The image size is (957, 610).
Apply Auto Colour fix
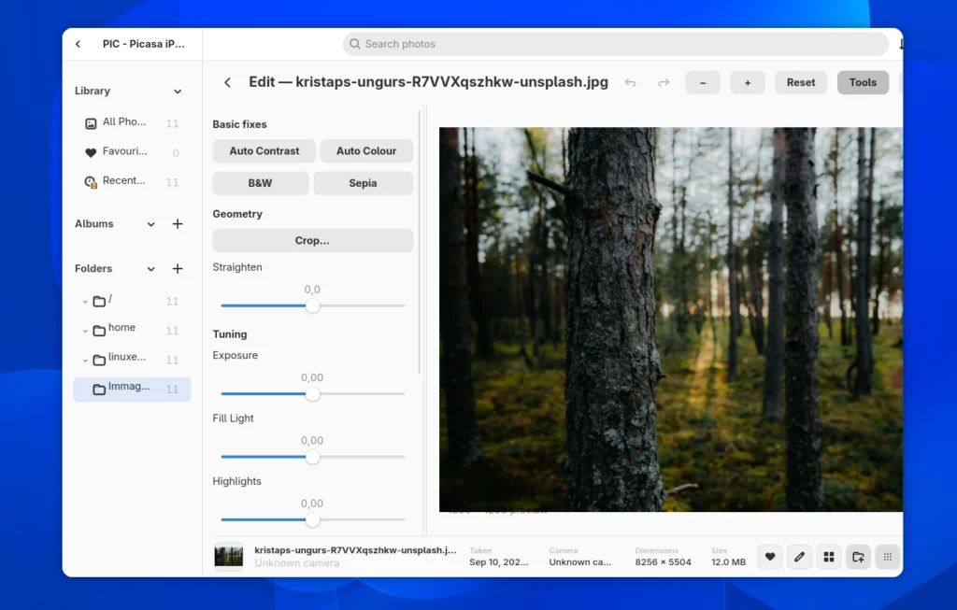click(366, 150)
